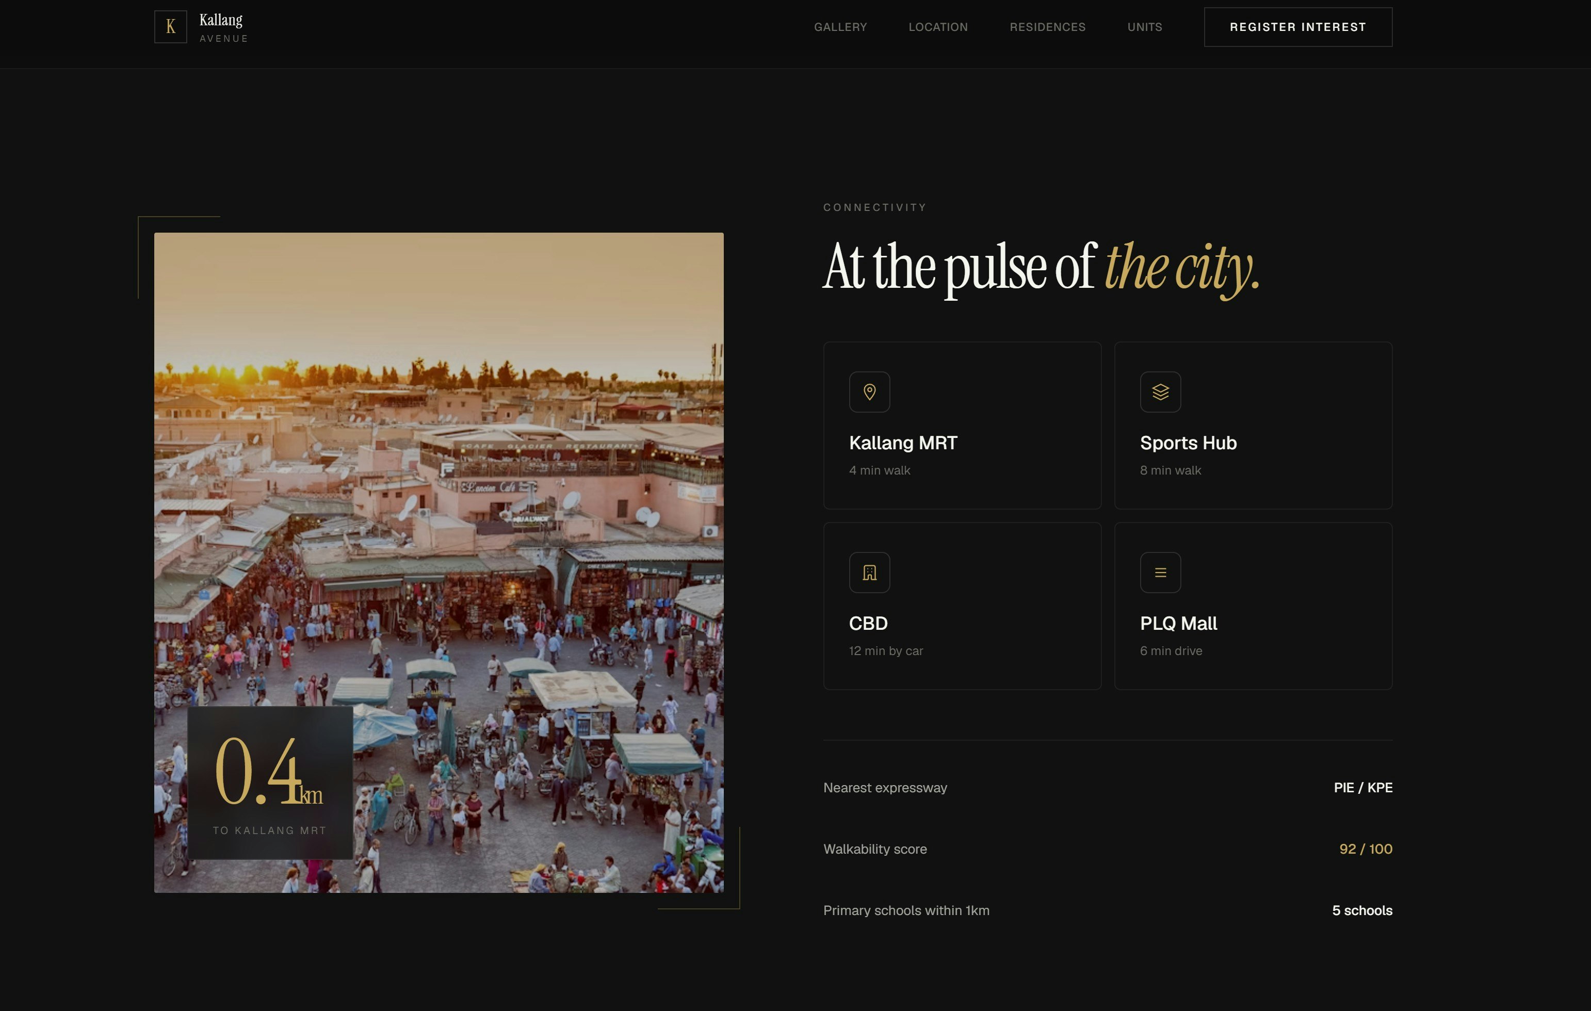This screenshot has height=1011, width=1591.
Task: Click the Sports Hub card title
Action: tap(1188, 443)
